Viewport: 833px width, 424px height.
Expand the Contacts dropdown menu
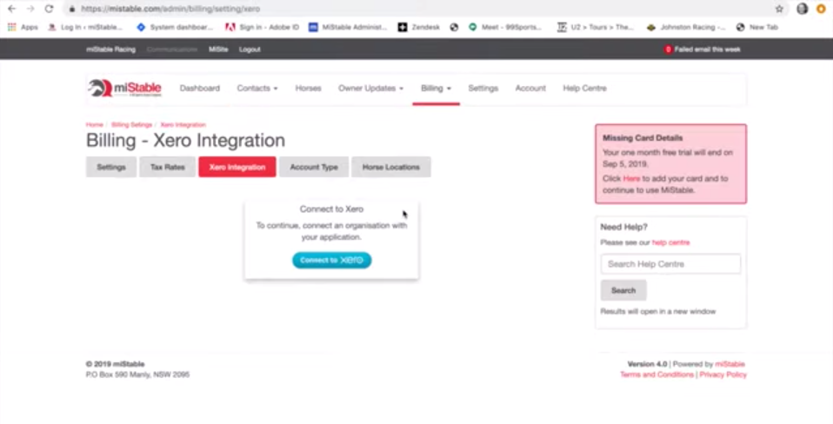click(257, 88)
